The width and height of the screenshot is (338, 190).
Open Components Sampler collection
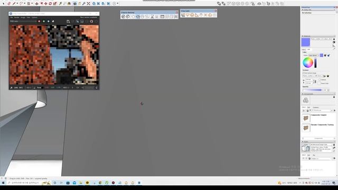pos(318,115)
